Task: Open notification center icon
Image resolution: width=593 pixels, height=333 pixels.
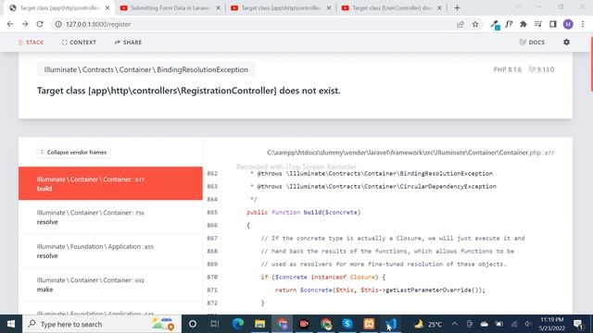Action: (578, 324)
